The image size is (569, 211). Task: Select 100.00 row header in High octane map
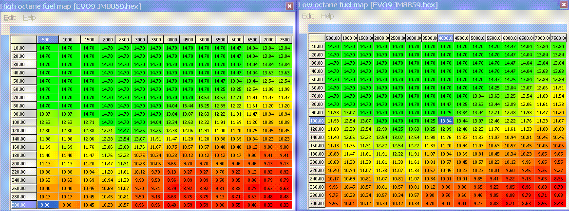pyautogui.click(x=23, y=123)
